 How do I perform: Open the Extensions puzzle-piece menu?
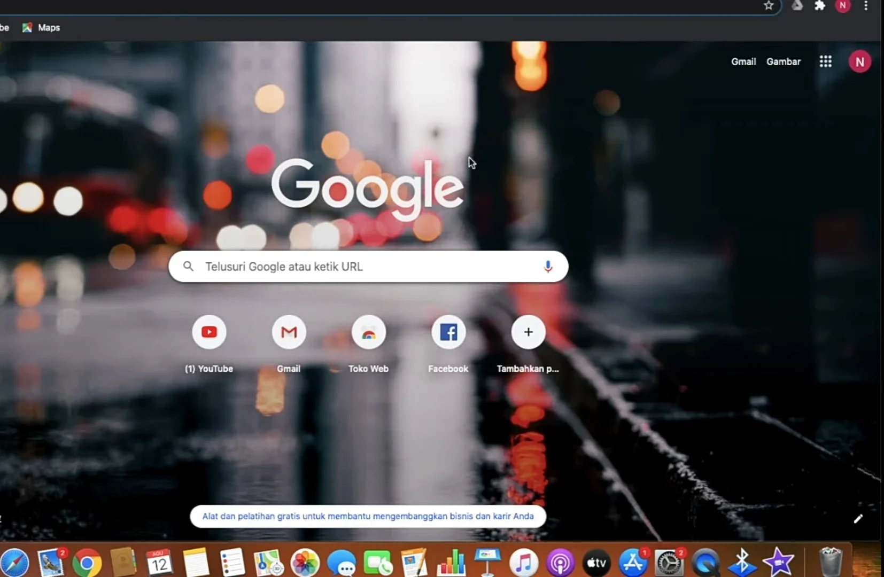tap(820, 5)
